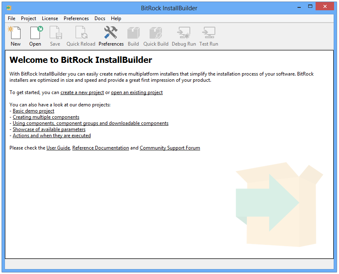Open 'Actions and when they are executed' link

(52, 136)
